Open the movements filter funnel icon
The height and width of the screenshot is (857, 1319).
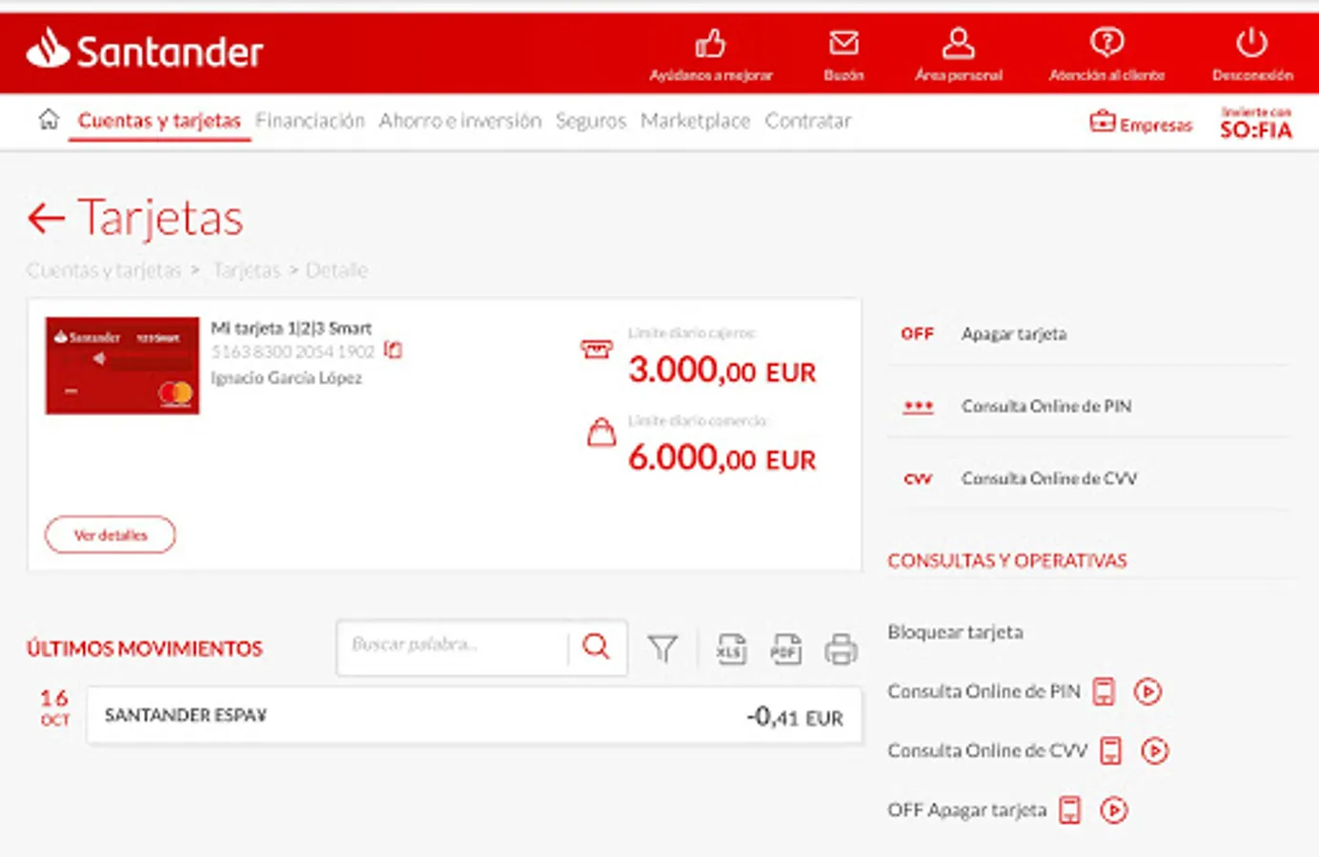pos(662,648)
